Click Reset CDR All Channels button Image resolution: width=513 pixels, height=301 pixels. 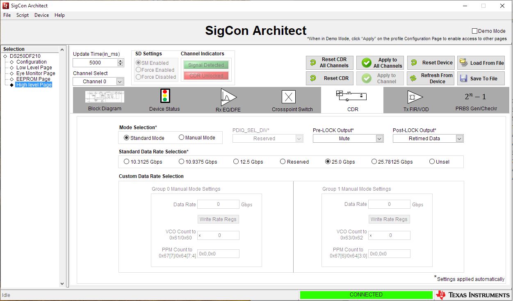click(329, 63)
